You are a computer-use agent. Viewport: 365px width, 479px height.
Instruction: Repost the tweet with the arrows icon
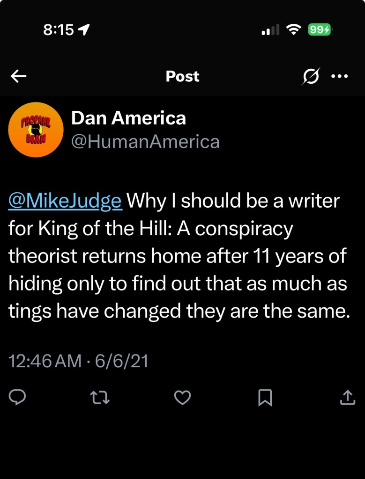point(100,398)
